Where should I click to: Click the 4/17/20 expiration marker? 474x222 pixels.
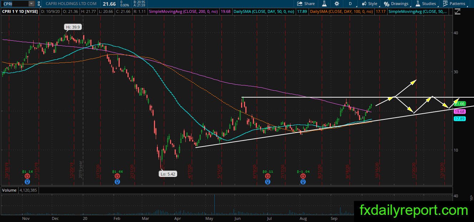[190, 171]
